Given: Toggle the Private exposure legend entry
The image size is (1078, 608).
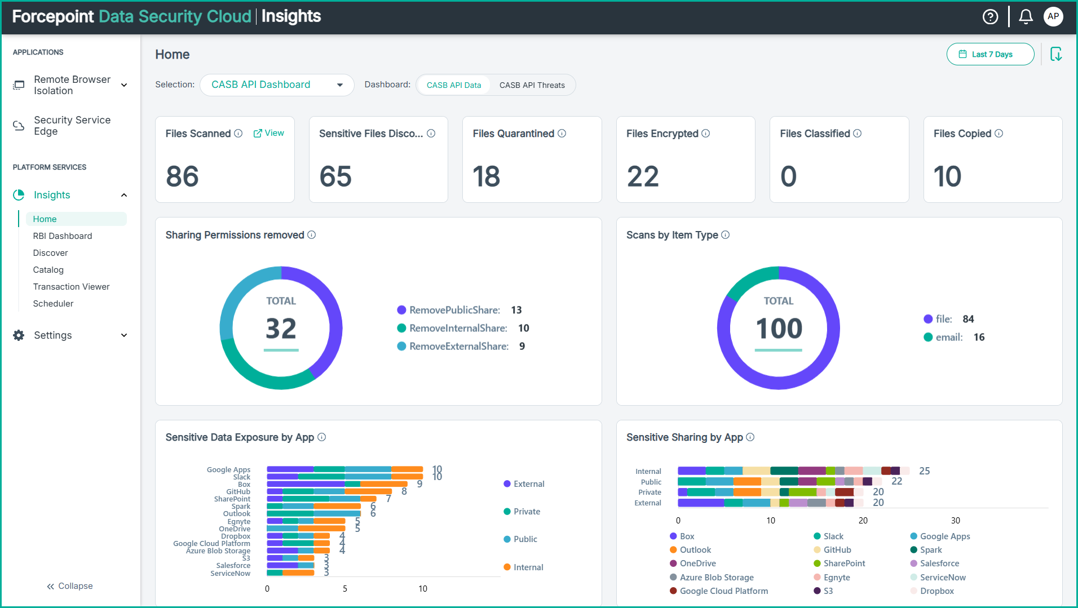Looking at the screenshot, I should coord(522,512).
